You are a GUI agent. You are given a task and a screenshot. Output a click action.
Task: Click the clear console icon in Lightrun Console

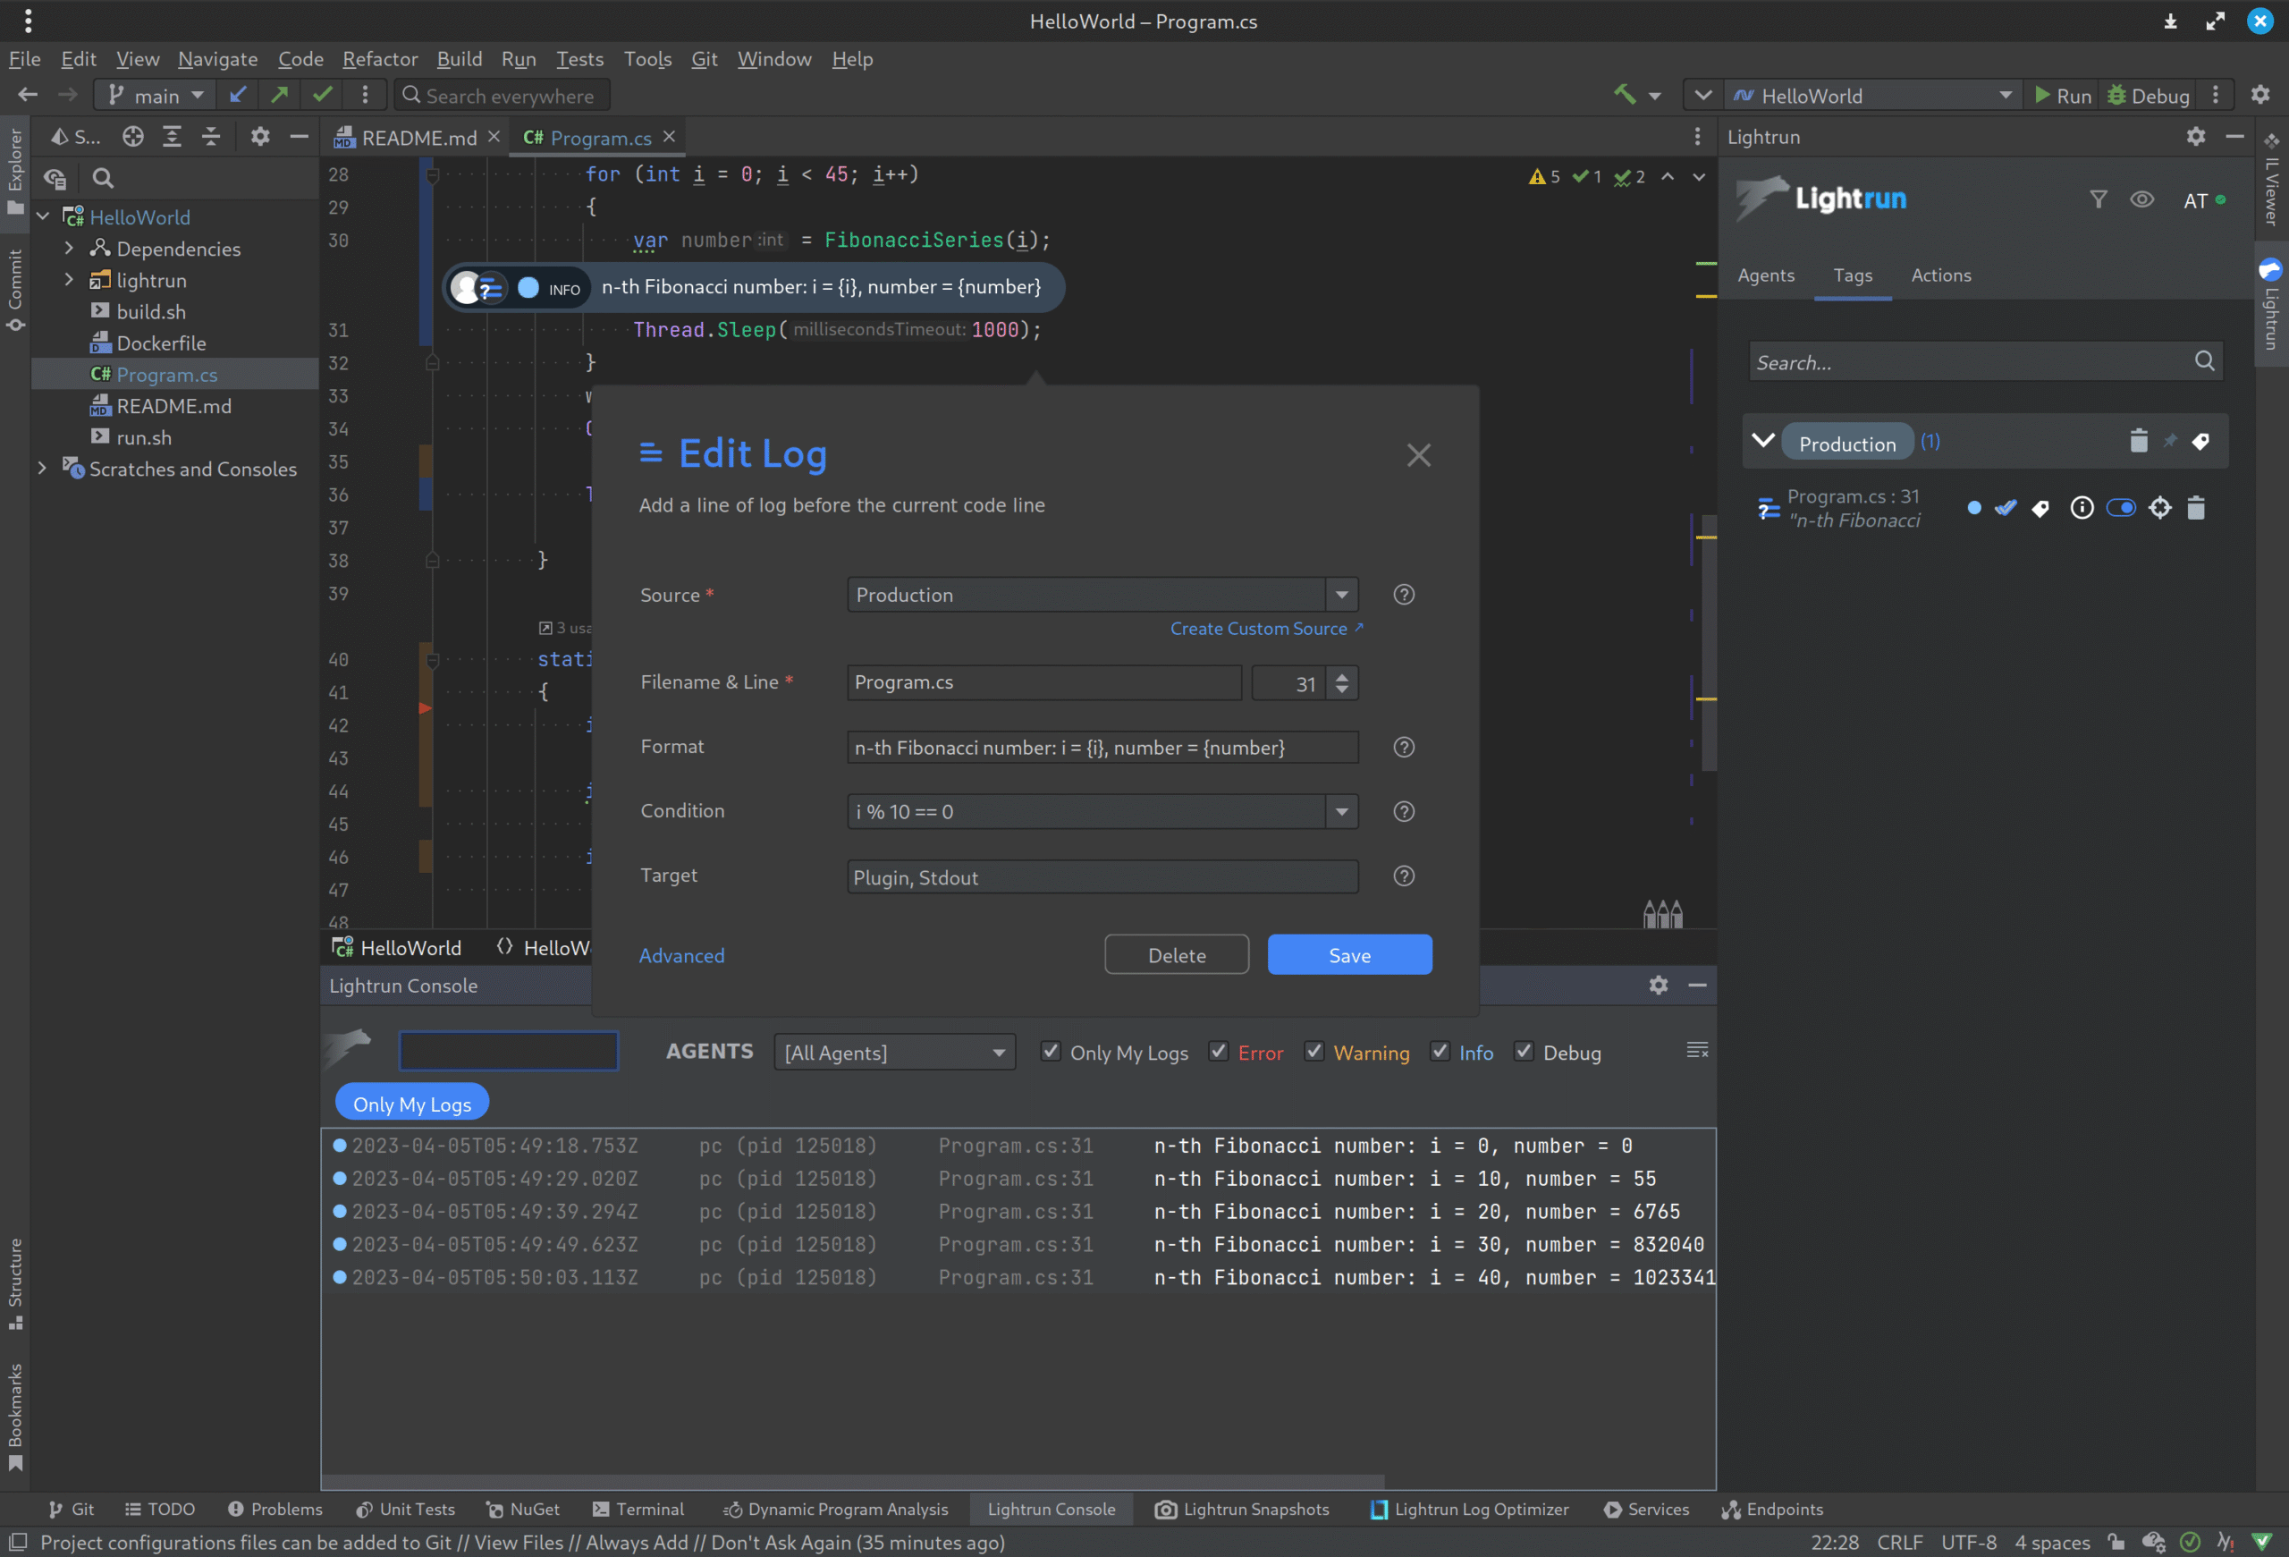click(1696, 1051)
